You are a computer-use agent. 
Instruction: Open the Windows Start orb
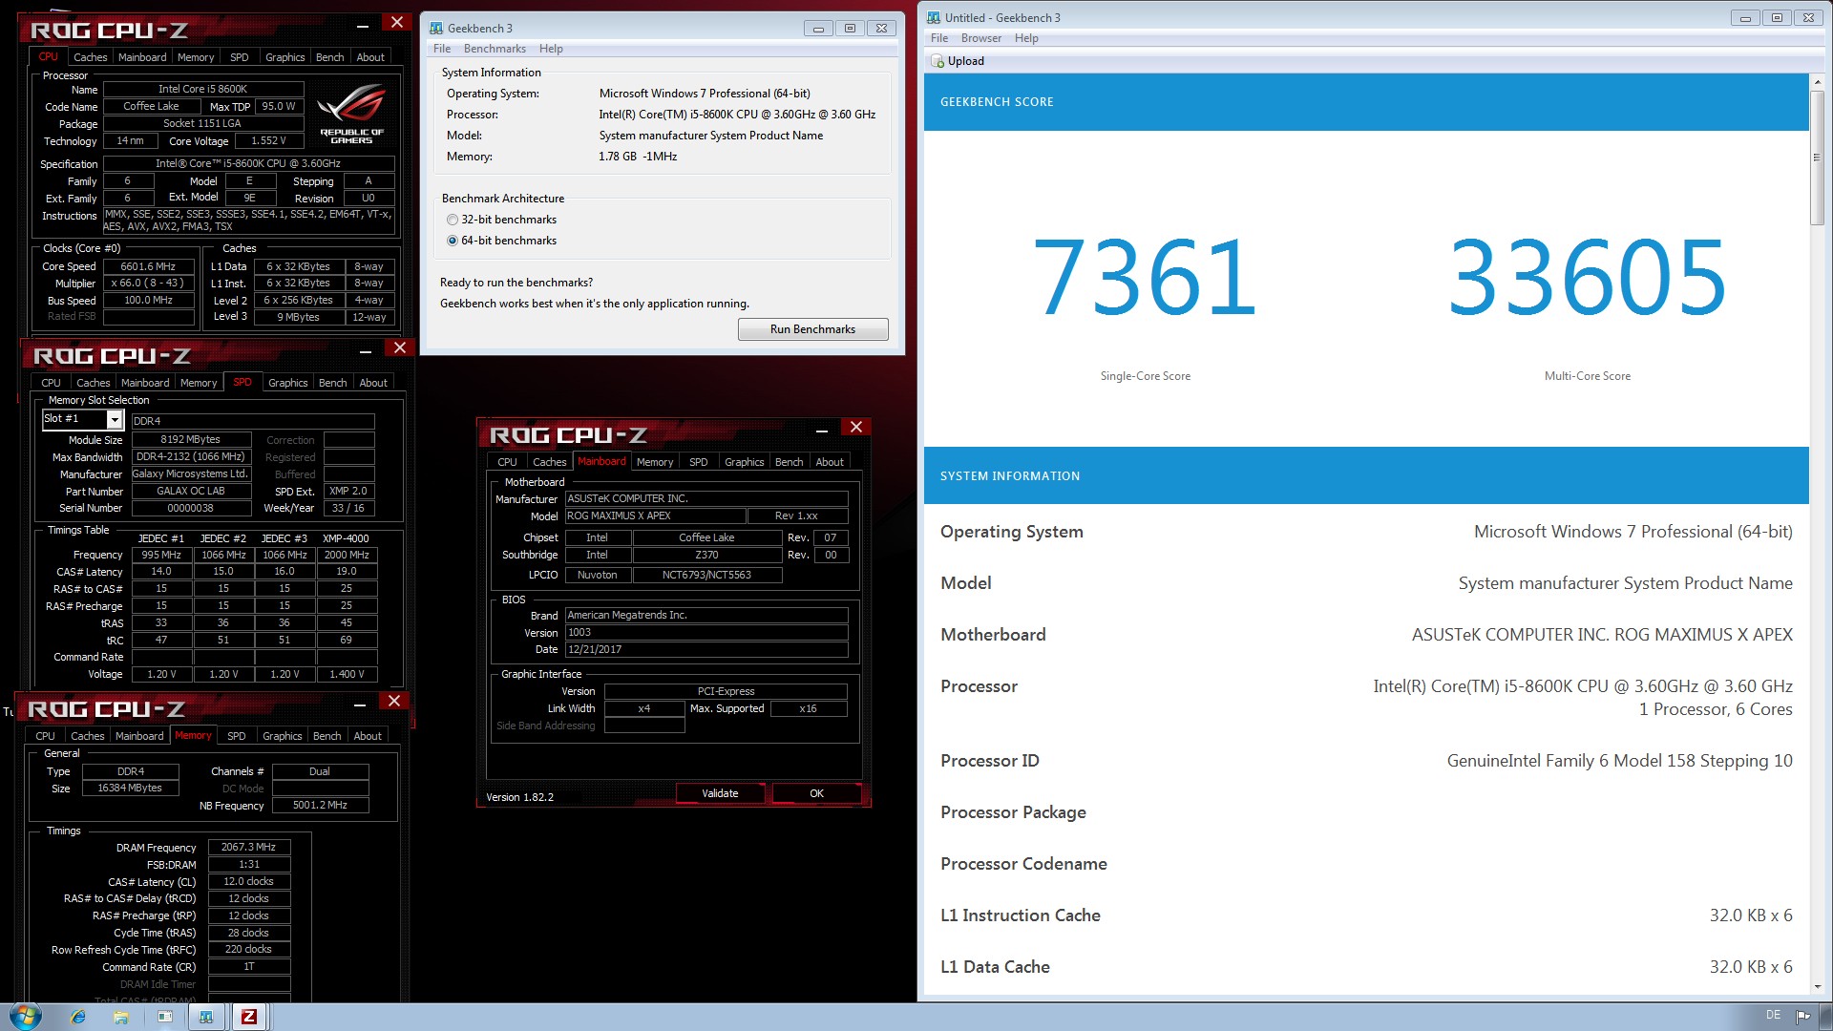coord(26,1016)
